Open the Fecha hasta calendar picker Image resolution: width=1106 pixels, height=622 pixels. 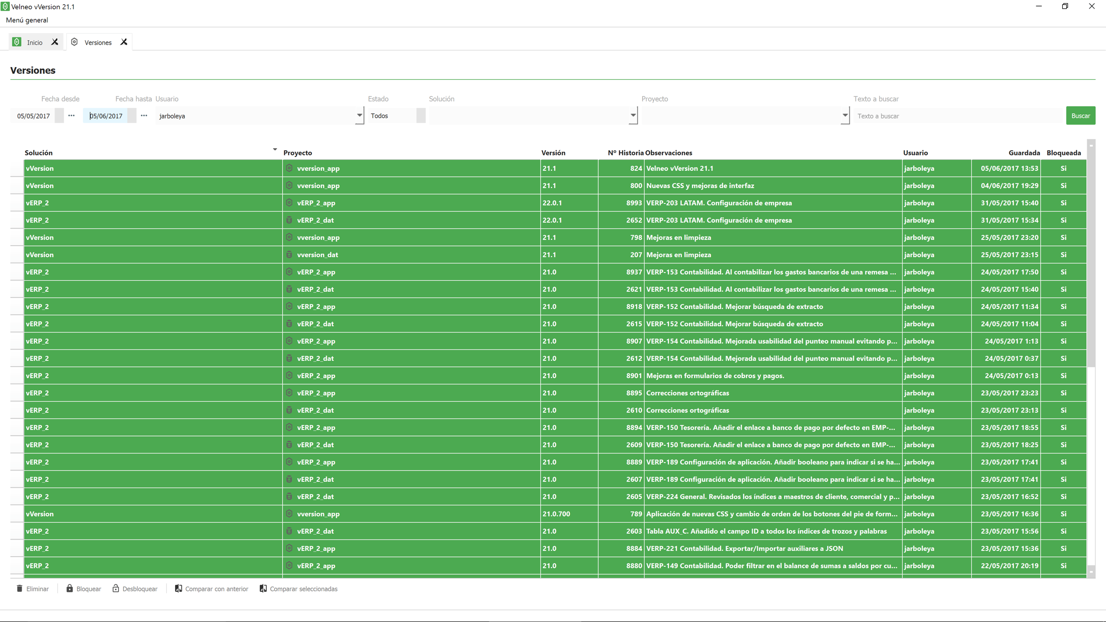(x=144, y=116)
